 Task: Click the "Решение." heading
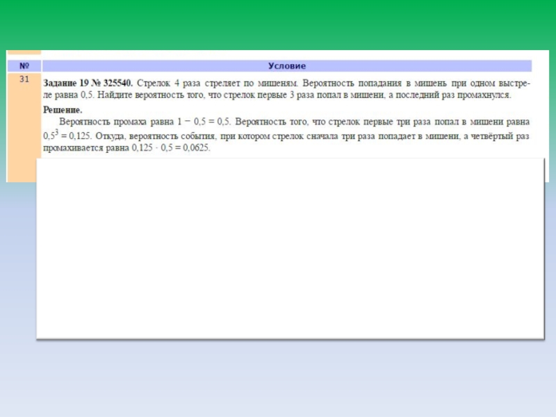click(x=63, y=110)
